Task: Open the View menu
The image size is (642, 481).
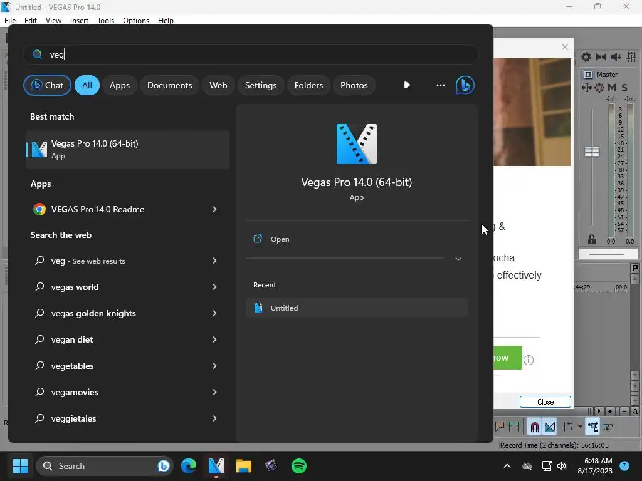Action: click(x=53, y=21)
